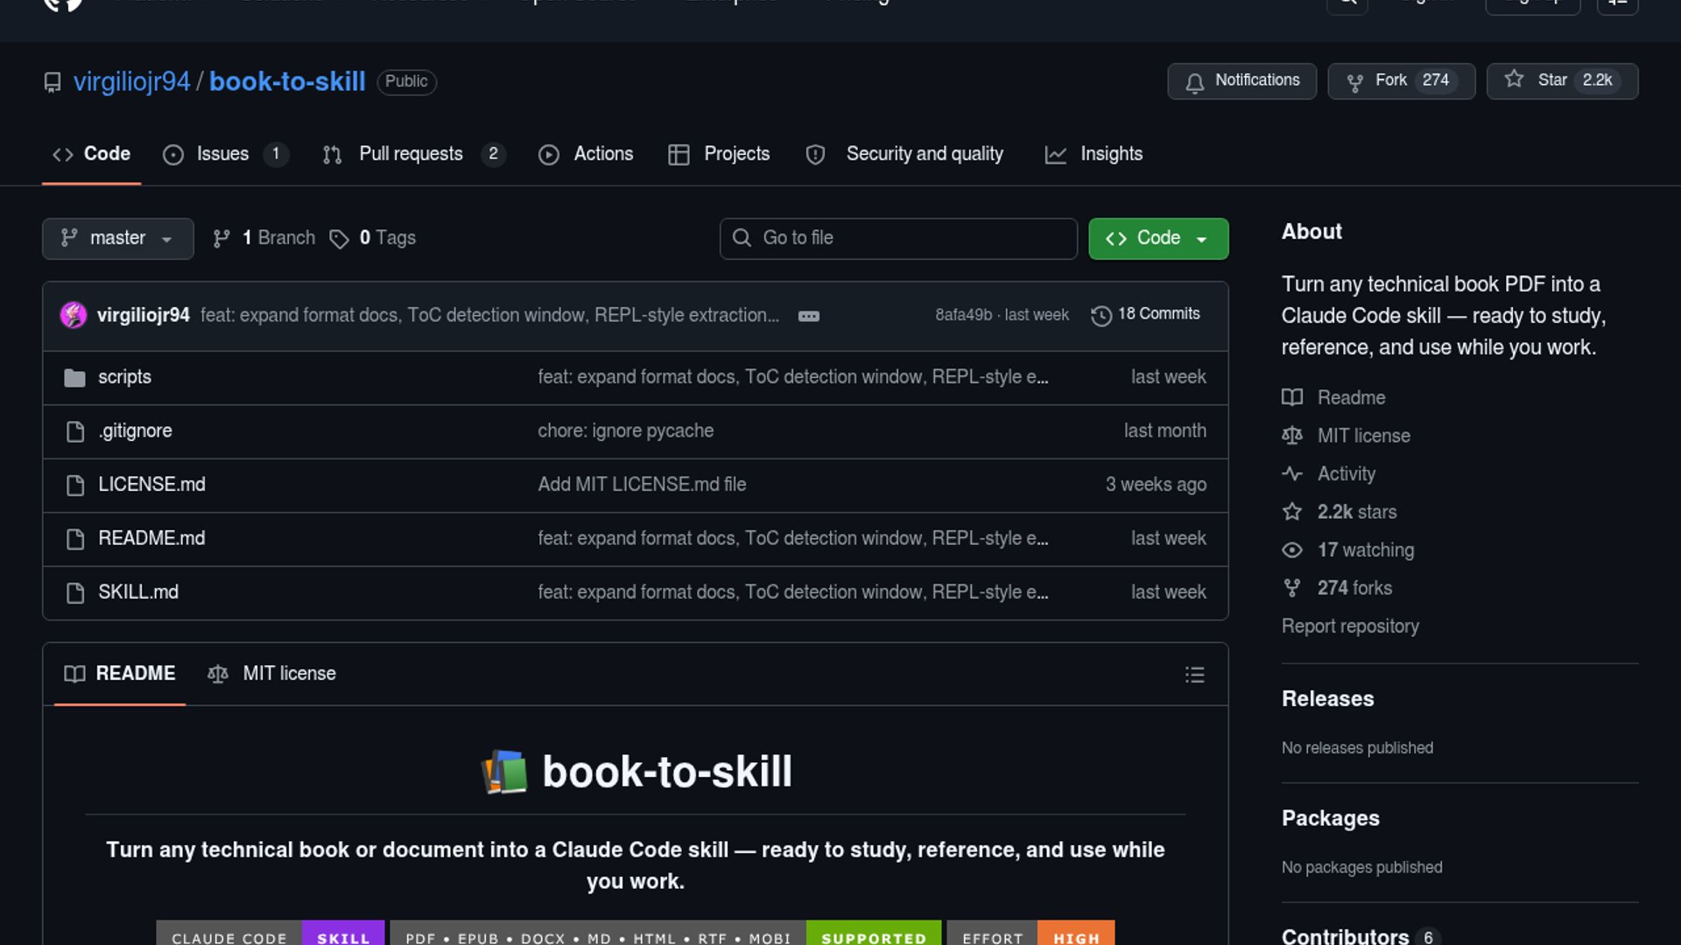Open the SKILL.md file
This screenshot has height=945, width=1681.
pyautogui.click(x=138, y=592)
